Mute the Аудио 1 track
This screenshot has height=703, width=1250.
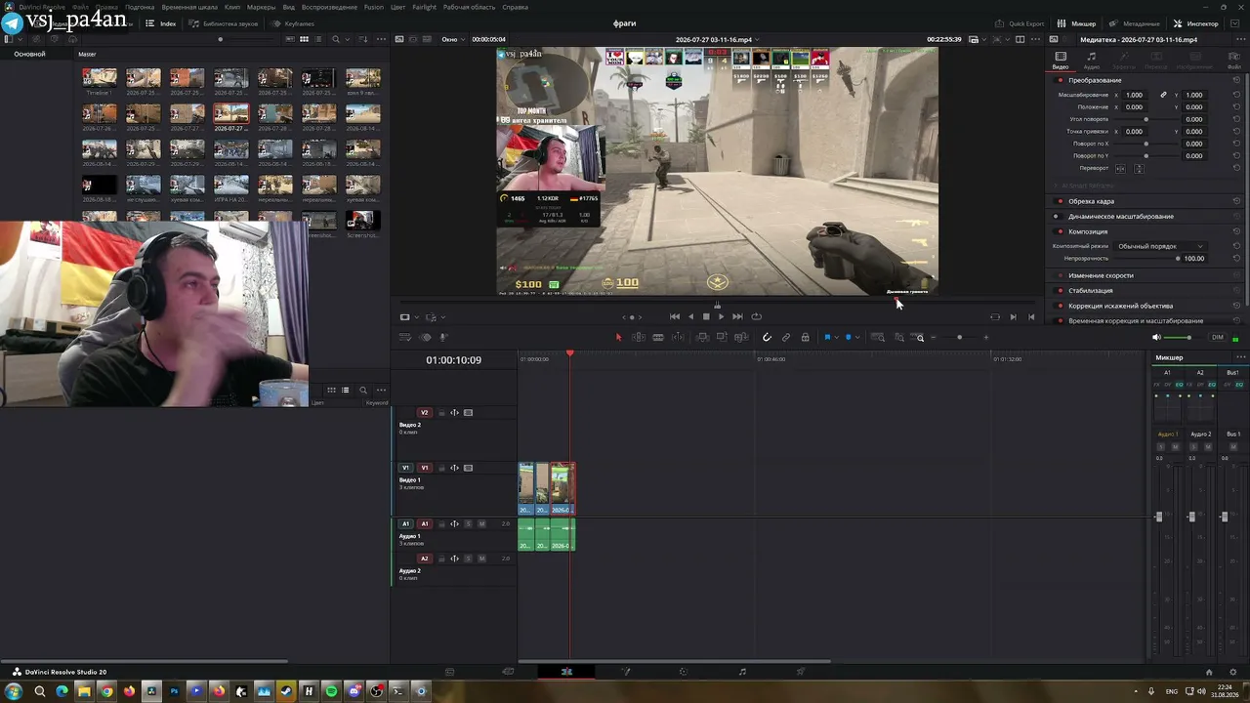coord(481,524)
